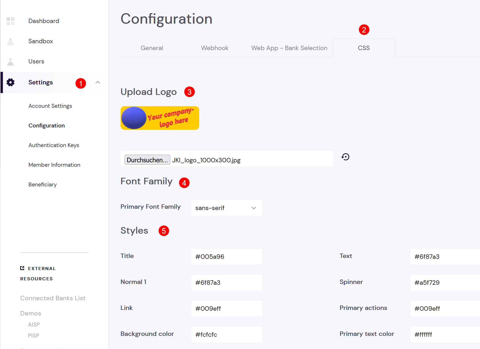This screenshot has width=480, height=349.
Task: Click the Spinner color value field
Action: pos(445,283)
